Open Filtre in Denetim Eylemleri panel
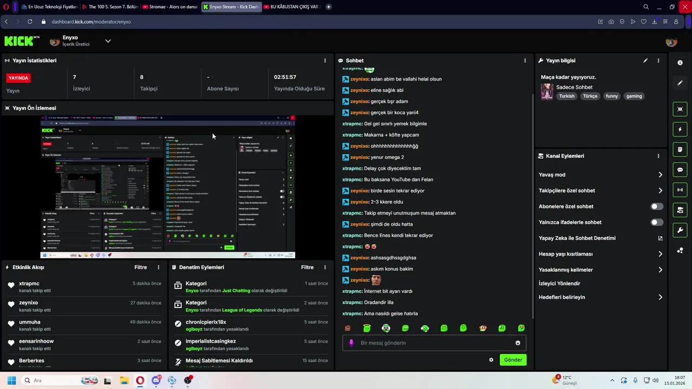This screenshot has height=389, width=692. 307,267
